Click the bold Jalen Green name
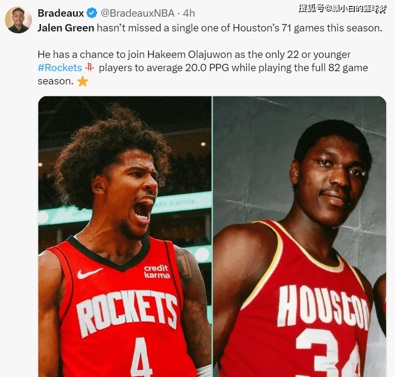 pyautogui.click(x=66, y=28)
